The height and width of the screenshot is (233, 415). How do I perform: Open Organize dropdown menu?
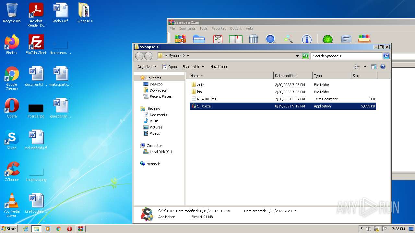pos(147,67)
